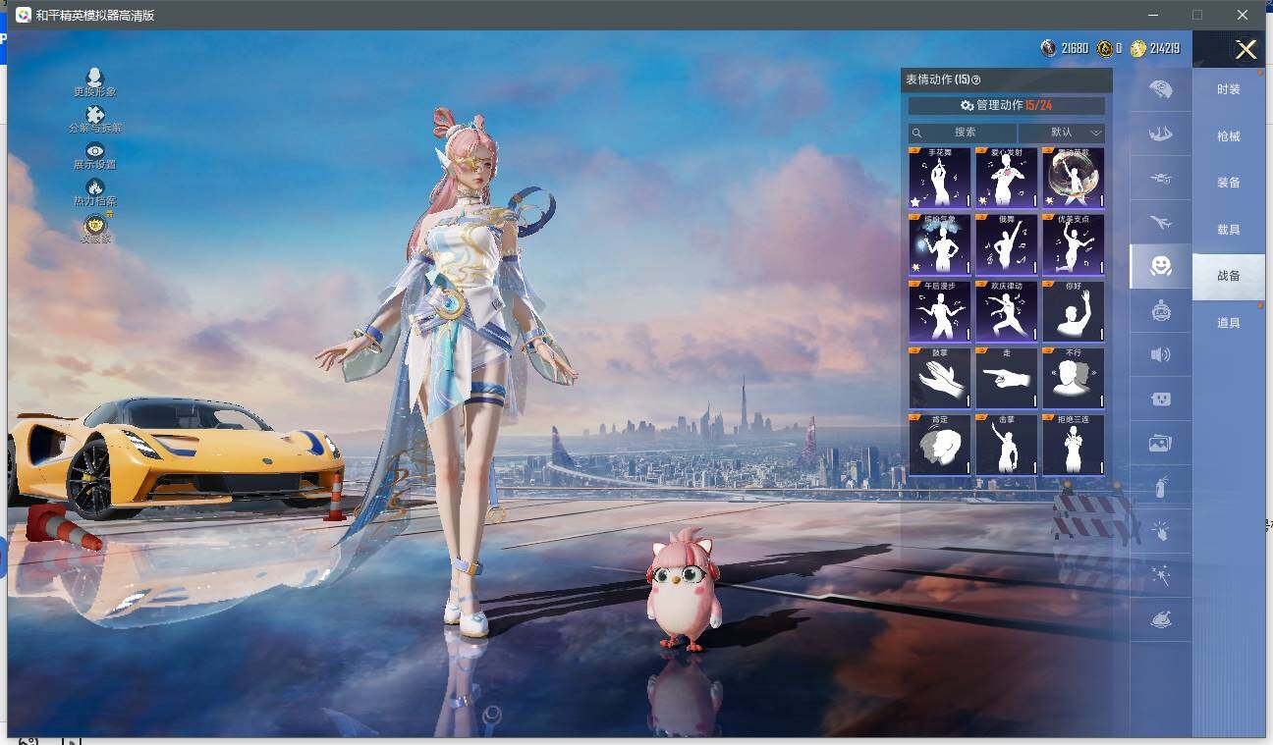Select the 肯定 nodding emote
1273x745 pixels.
coord(940,445)
